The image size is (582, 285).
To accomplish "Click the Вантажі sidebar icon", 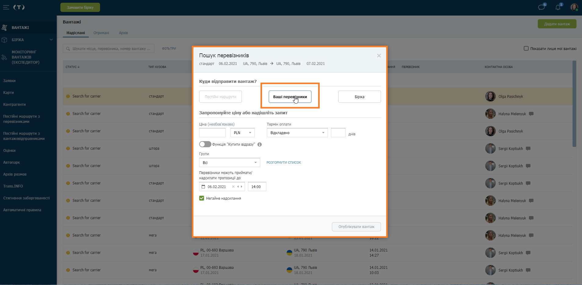I will [4, 27].
